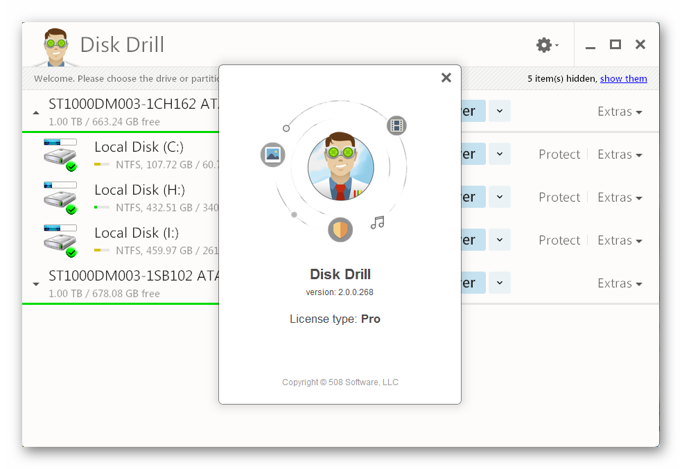Image resolution: width=682 pixels, height=469 pixels.
Task: Click the '5 item(s) hidden' text
Action: pyautogui.click(x=562, y=79)
